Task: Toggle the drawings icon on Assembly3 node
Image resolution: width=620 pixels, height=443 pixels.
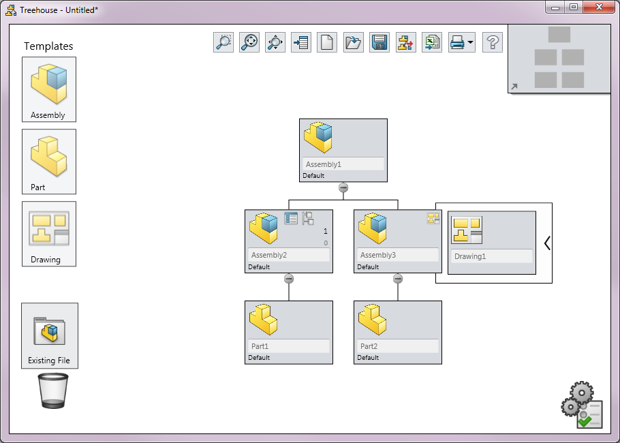Action: (433, 219)
